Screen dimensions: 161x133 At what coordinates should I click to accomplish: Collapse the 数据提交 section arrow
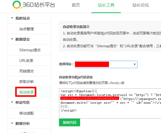coord(12,39)
